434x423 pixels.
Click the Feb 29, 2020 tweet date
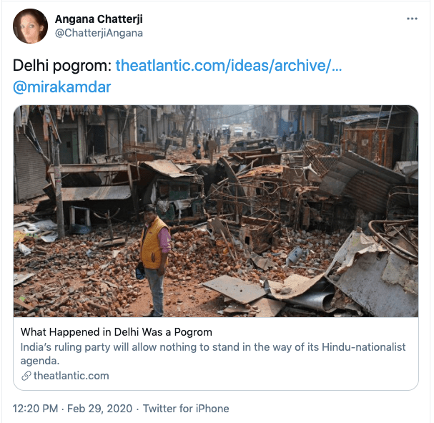102,409
